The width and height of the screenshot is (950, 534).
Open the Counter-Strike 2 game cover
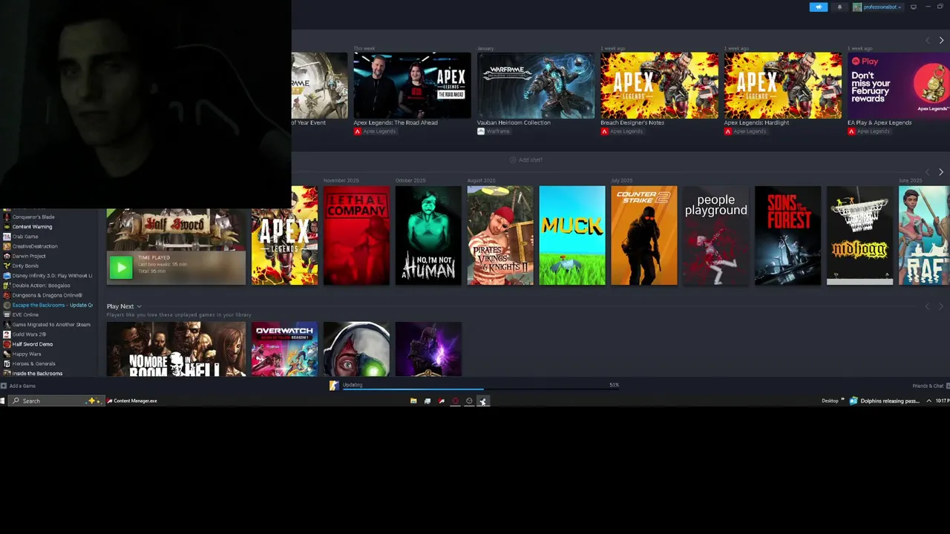click(x=644, y=235)
